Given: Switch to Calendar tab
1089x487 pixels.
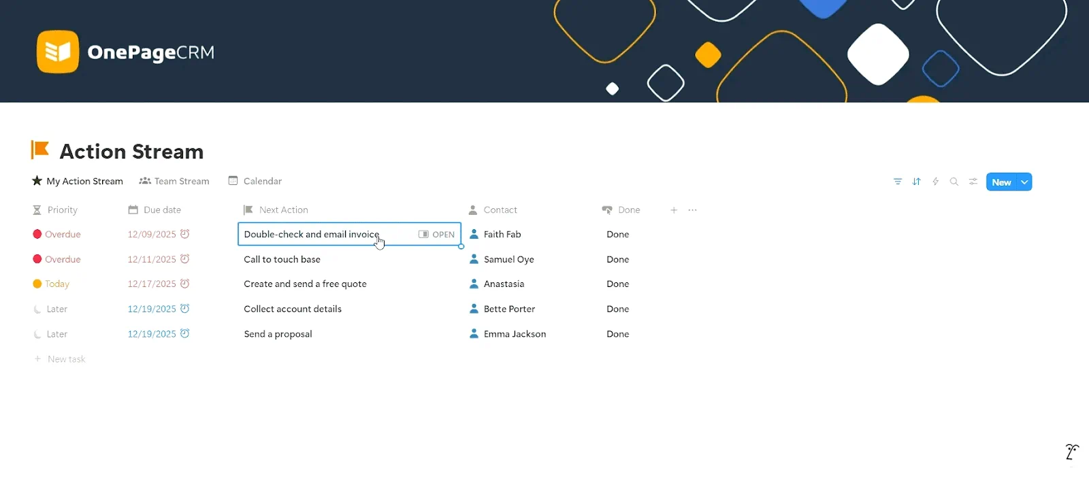Looking at the screenshot, I should coord(255,181).
